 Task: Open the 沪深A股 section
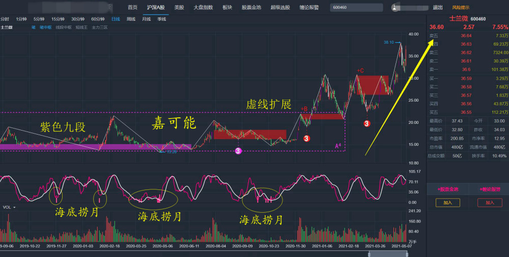click(x=156, y=8)
